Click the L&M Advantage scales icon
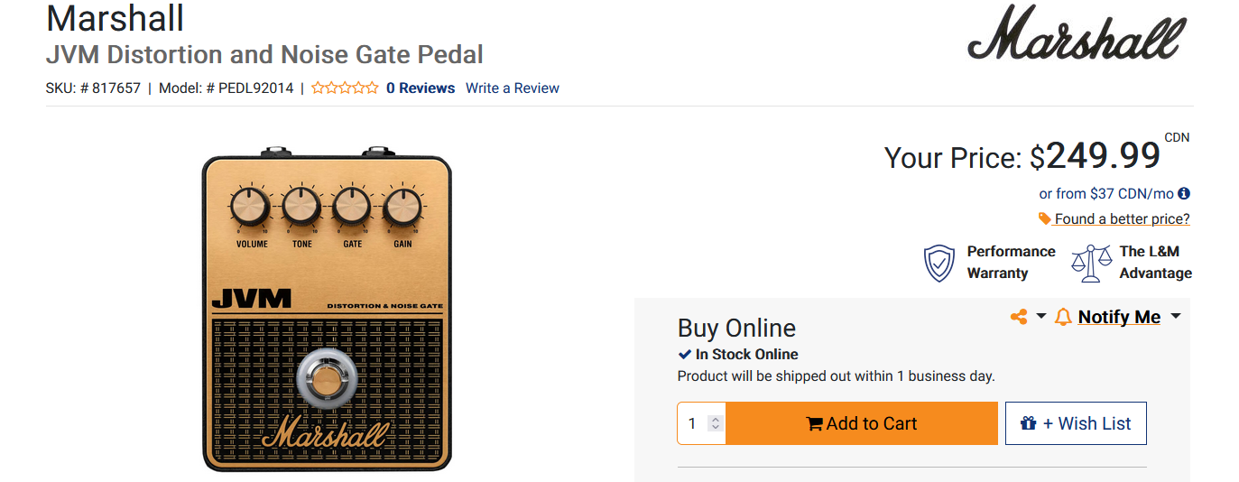The image size is (1239, 482). coord(1092,263)
